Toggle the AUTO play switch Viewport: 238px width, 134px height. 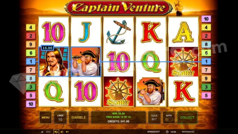coord(169,119)
